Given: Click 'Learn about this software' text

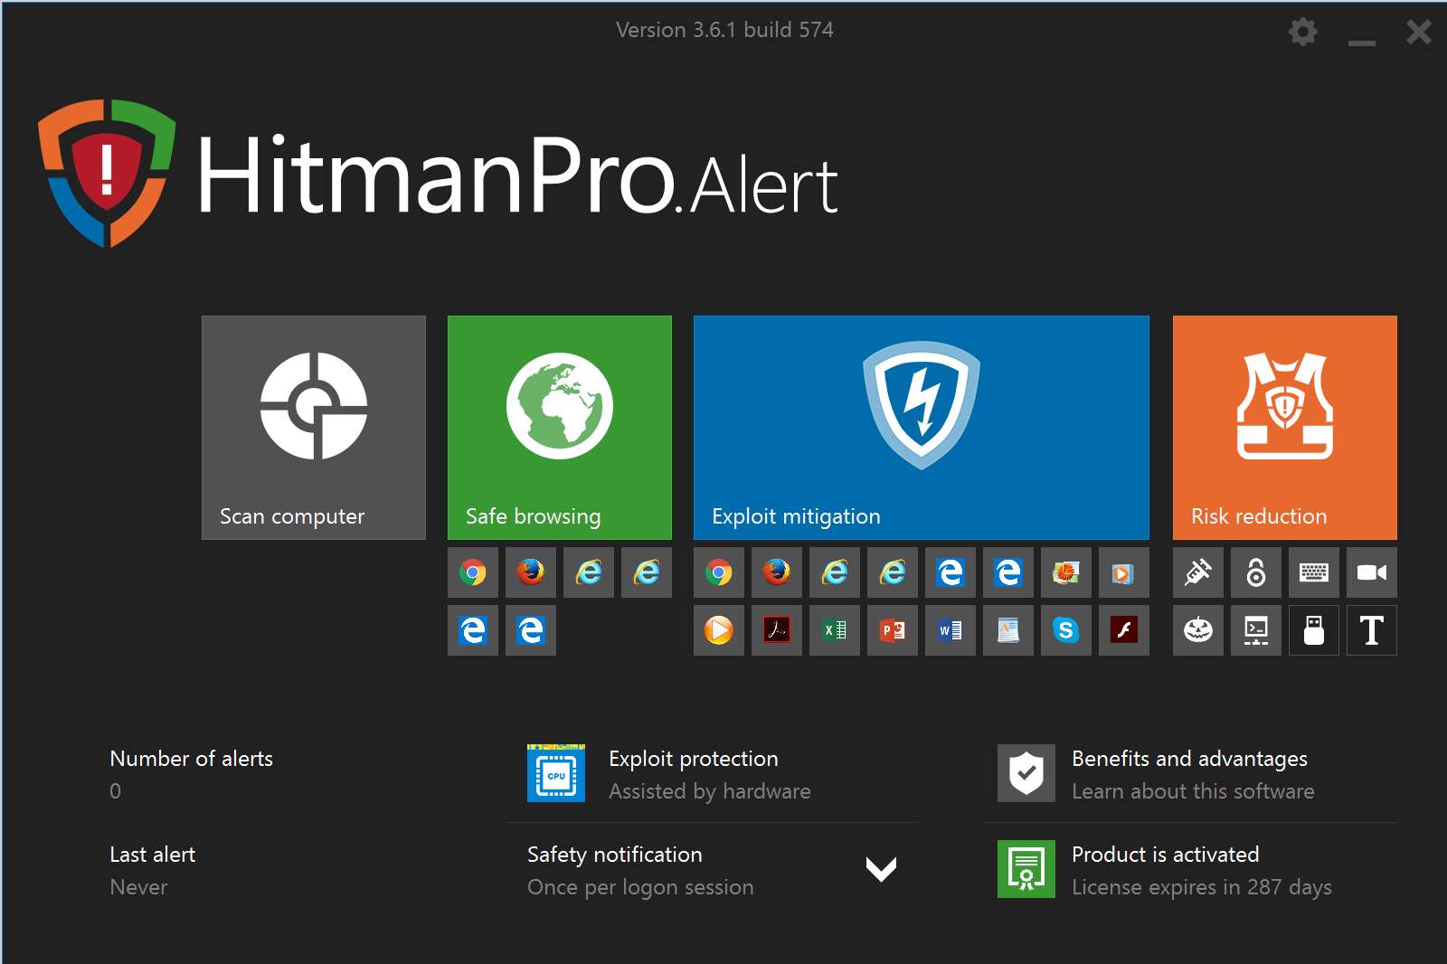Looking at the screenshot, I should (1193, 791).
